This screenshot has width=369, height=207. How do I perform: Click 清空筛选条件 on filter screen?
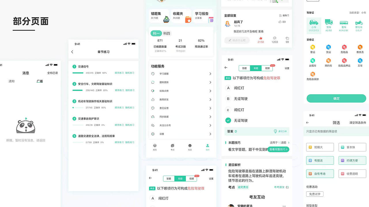click(358, 122)
